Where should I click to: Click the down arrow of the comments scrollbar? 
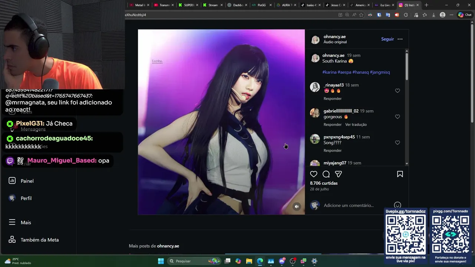click(407, 164)
